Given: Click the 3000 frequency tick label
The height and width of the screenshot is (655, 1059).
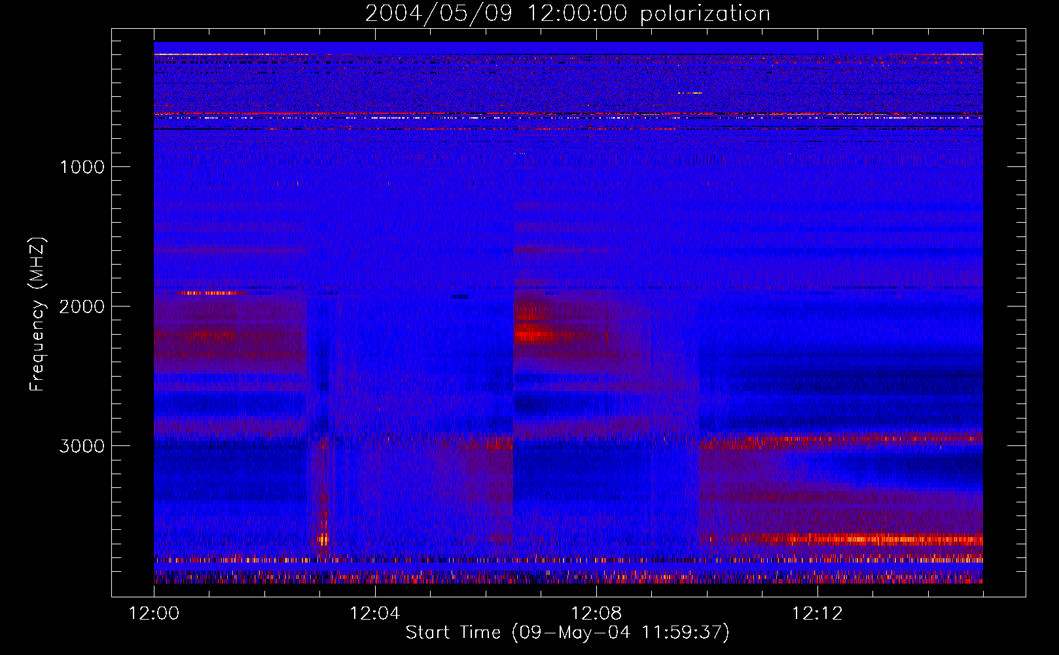Looking at the screenshot, I should tap(82, 446).
